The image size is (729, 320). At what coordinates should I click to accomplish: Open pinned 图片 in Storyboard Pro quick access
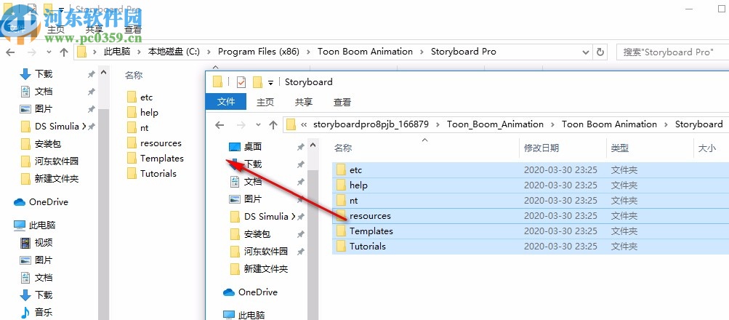point(43,109)
